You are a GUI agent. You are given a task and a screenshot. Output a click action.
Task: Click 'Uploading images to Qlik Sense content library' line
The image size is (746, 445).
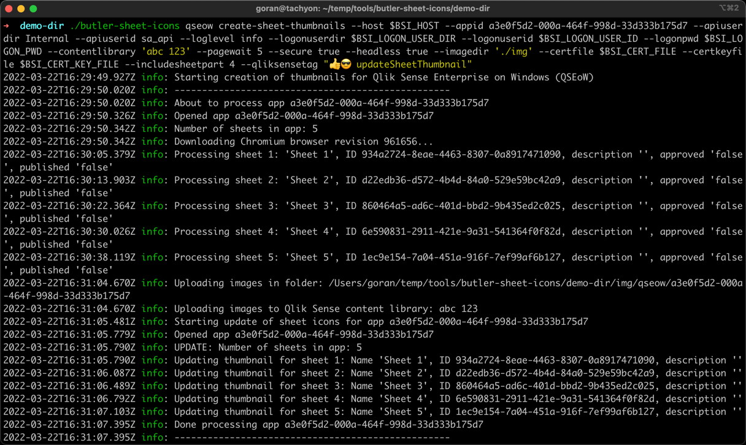240,309
